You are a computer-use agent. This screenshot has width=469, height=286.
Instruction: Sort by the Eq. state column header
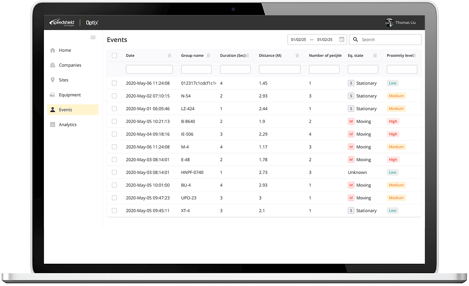point(356,55)
